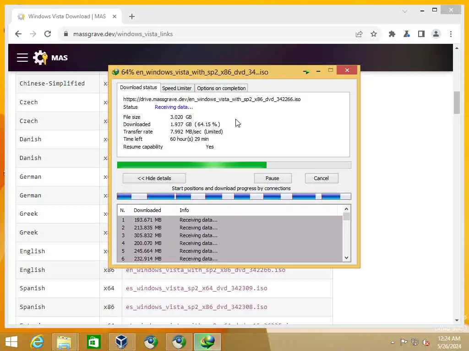Select connection row 213.835 MB
Image resolution: width=469 pixels, height=351 pixels.
point(230,228)
